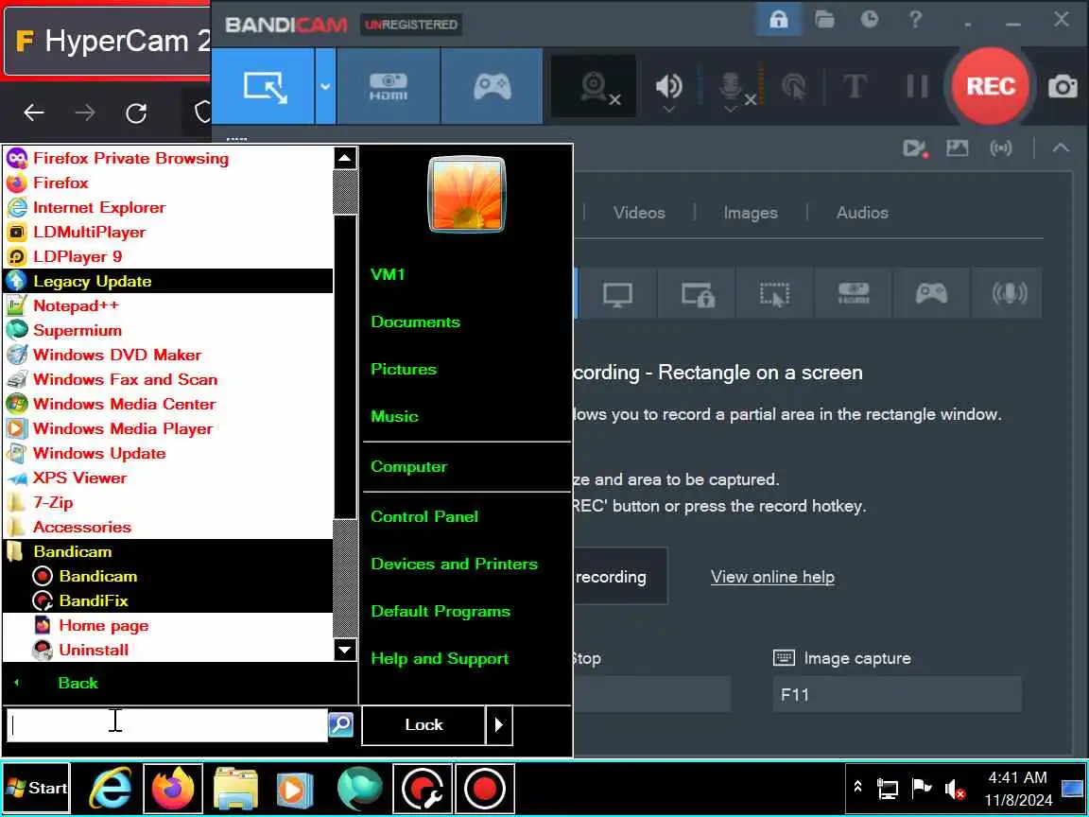Open Devices and Printers

click(454, 565)
